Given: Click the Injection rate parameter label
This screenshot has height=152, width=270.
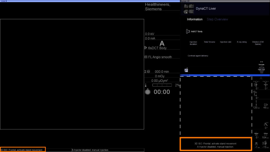Looking at the screenshot, I should 225,42.
